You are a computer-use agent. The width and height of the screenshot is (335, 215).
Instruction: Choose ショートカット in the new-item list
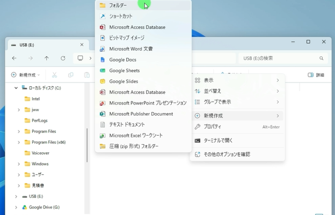tap(143, 16)
